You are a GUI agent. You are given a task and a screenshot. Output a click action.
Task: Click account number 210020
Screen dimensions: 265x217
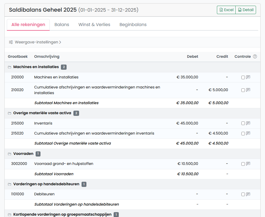point(17,90)
